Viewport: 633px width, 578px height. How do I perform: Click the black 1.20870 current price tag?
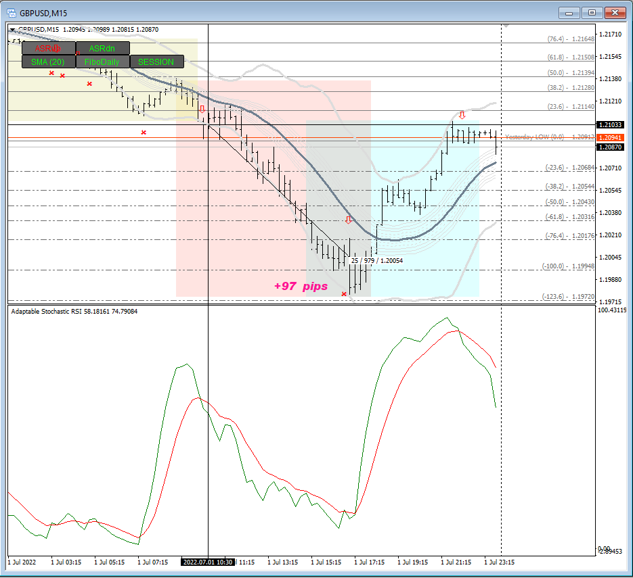(x=611, y=147)
